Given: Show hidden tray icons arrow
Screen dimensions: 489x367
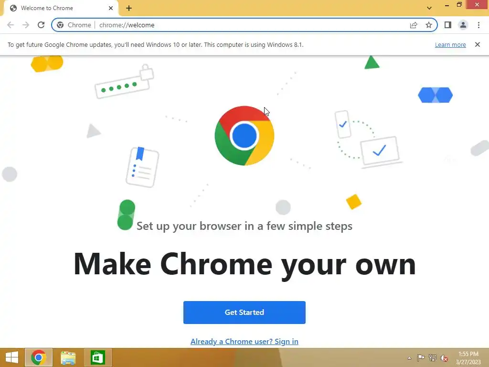Looking at the screenshot, I should point(409,358).
